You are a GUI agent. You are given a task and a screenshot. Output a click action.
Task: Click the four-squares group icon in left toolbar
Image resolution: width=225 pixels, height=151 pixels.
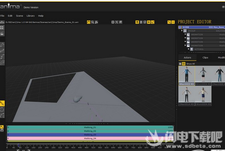pos(2,27)
